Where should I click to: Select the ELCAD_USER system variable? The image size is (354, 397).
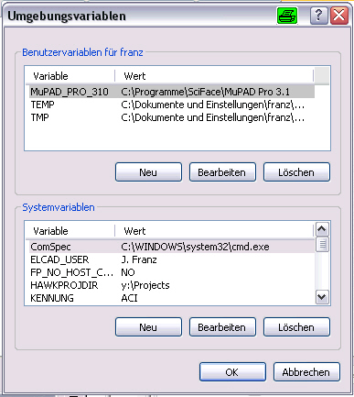click(59, 259)
